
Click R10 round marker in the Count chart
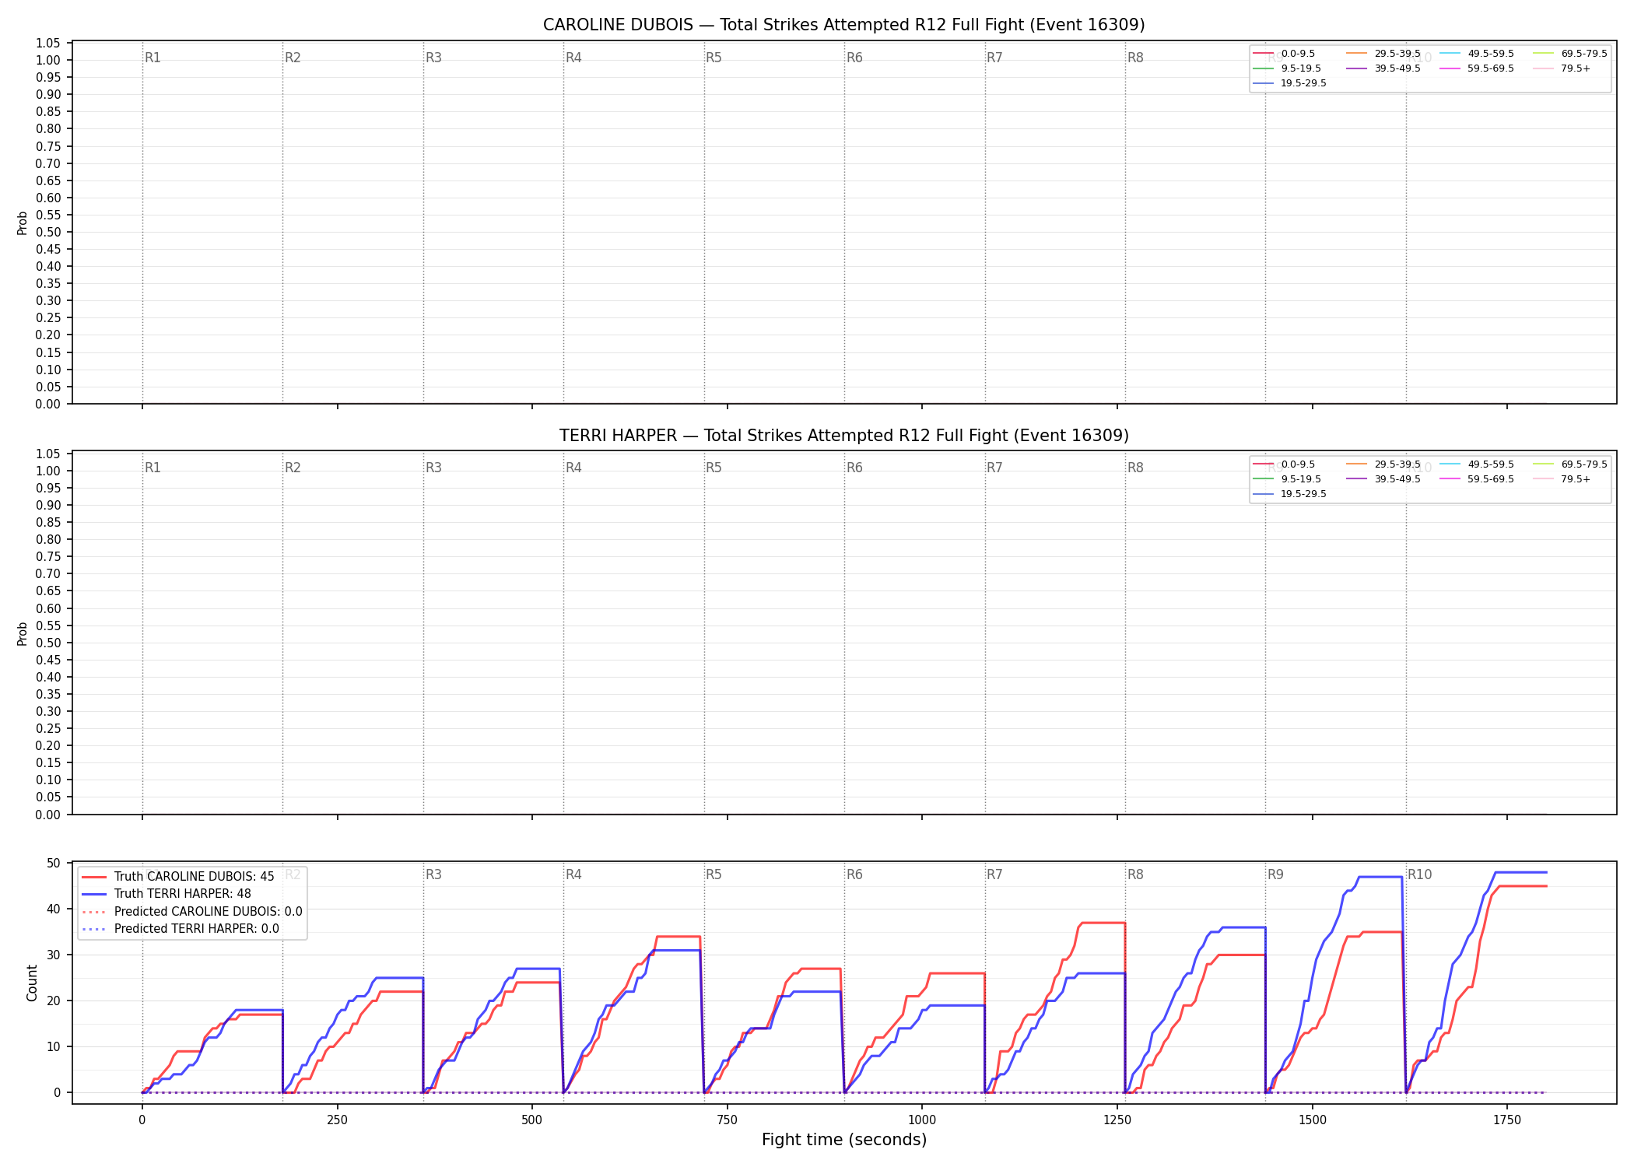pyautogui.click(x=1419, y=874)
